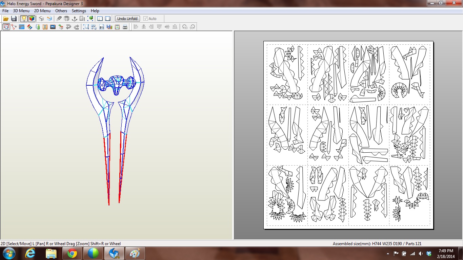The height and width of the screenshot is (260, 463).
Task: Click the 2D unfolded pattern sheet
Action: click(348, 135)
